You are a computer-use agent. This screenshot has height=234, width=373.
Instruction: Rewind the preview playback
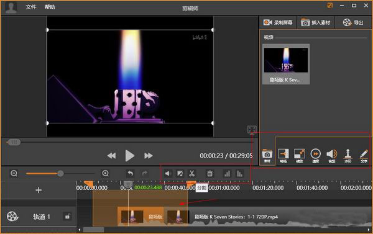tap(111, 156)
